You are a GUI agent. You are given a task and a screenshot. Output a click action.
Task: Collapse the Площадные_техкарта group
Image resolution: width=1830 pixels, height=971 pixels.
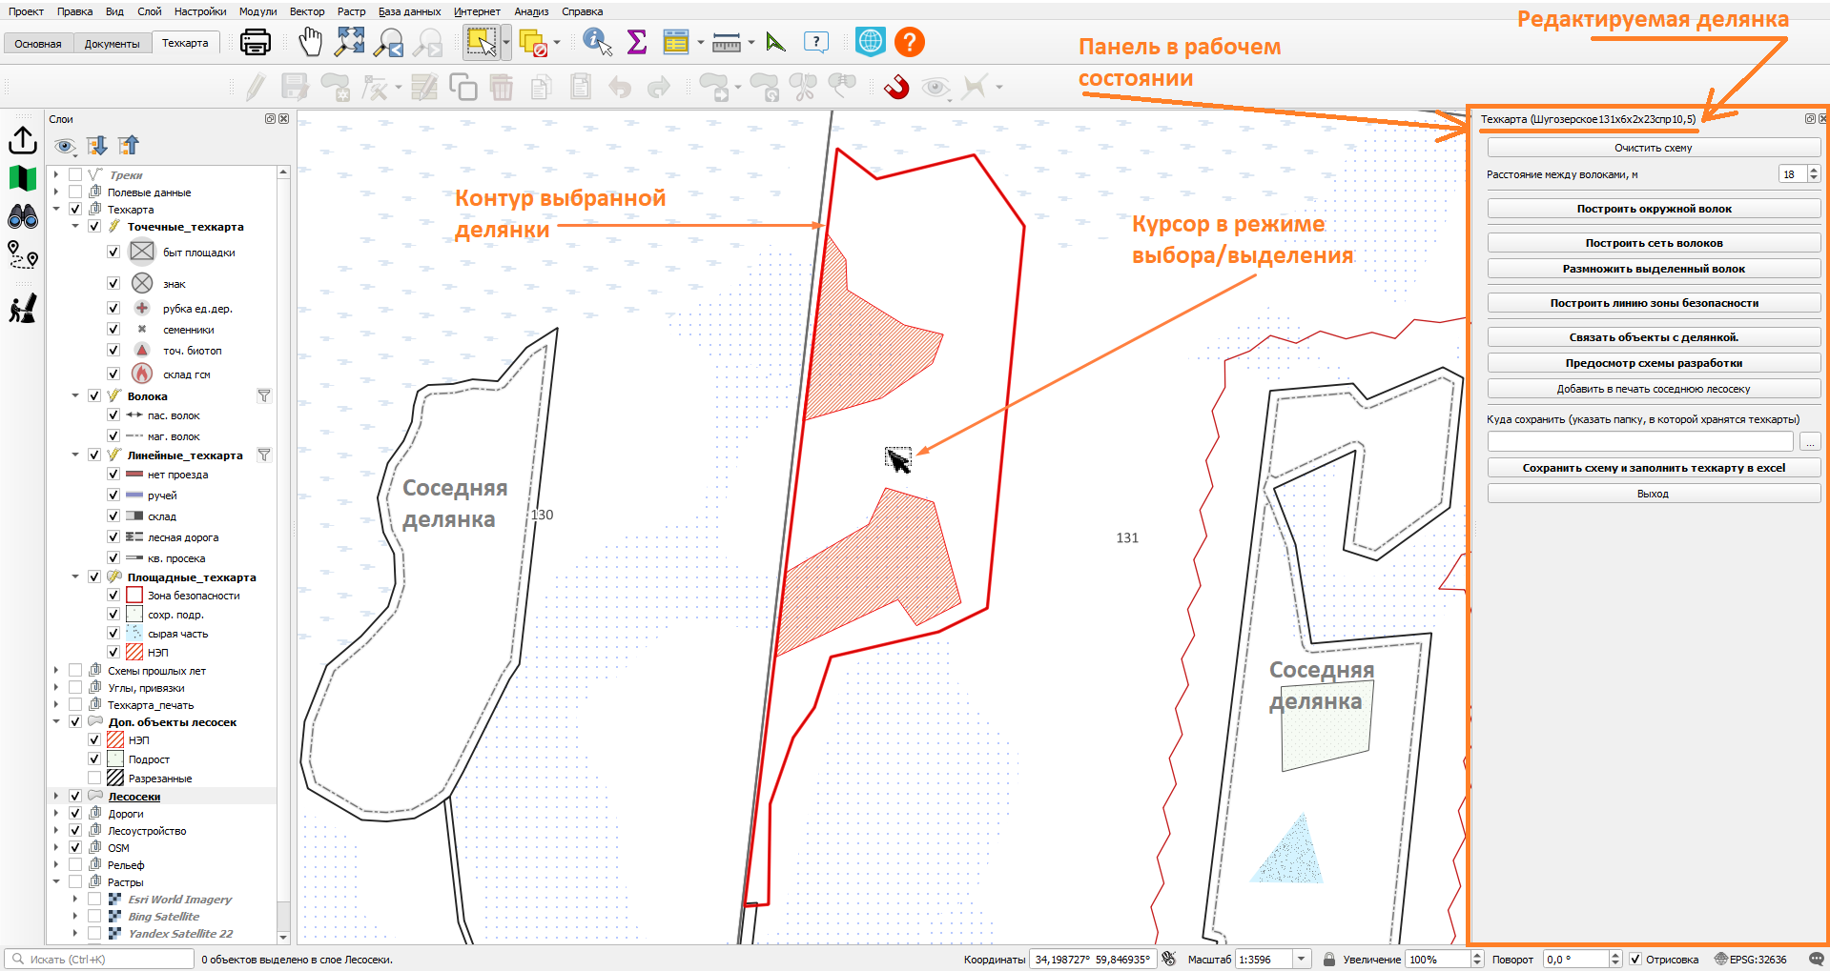coord(75,577)
